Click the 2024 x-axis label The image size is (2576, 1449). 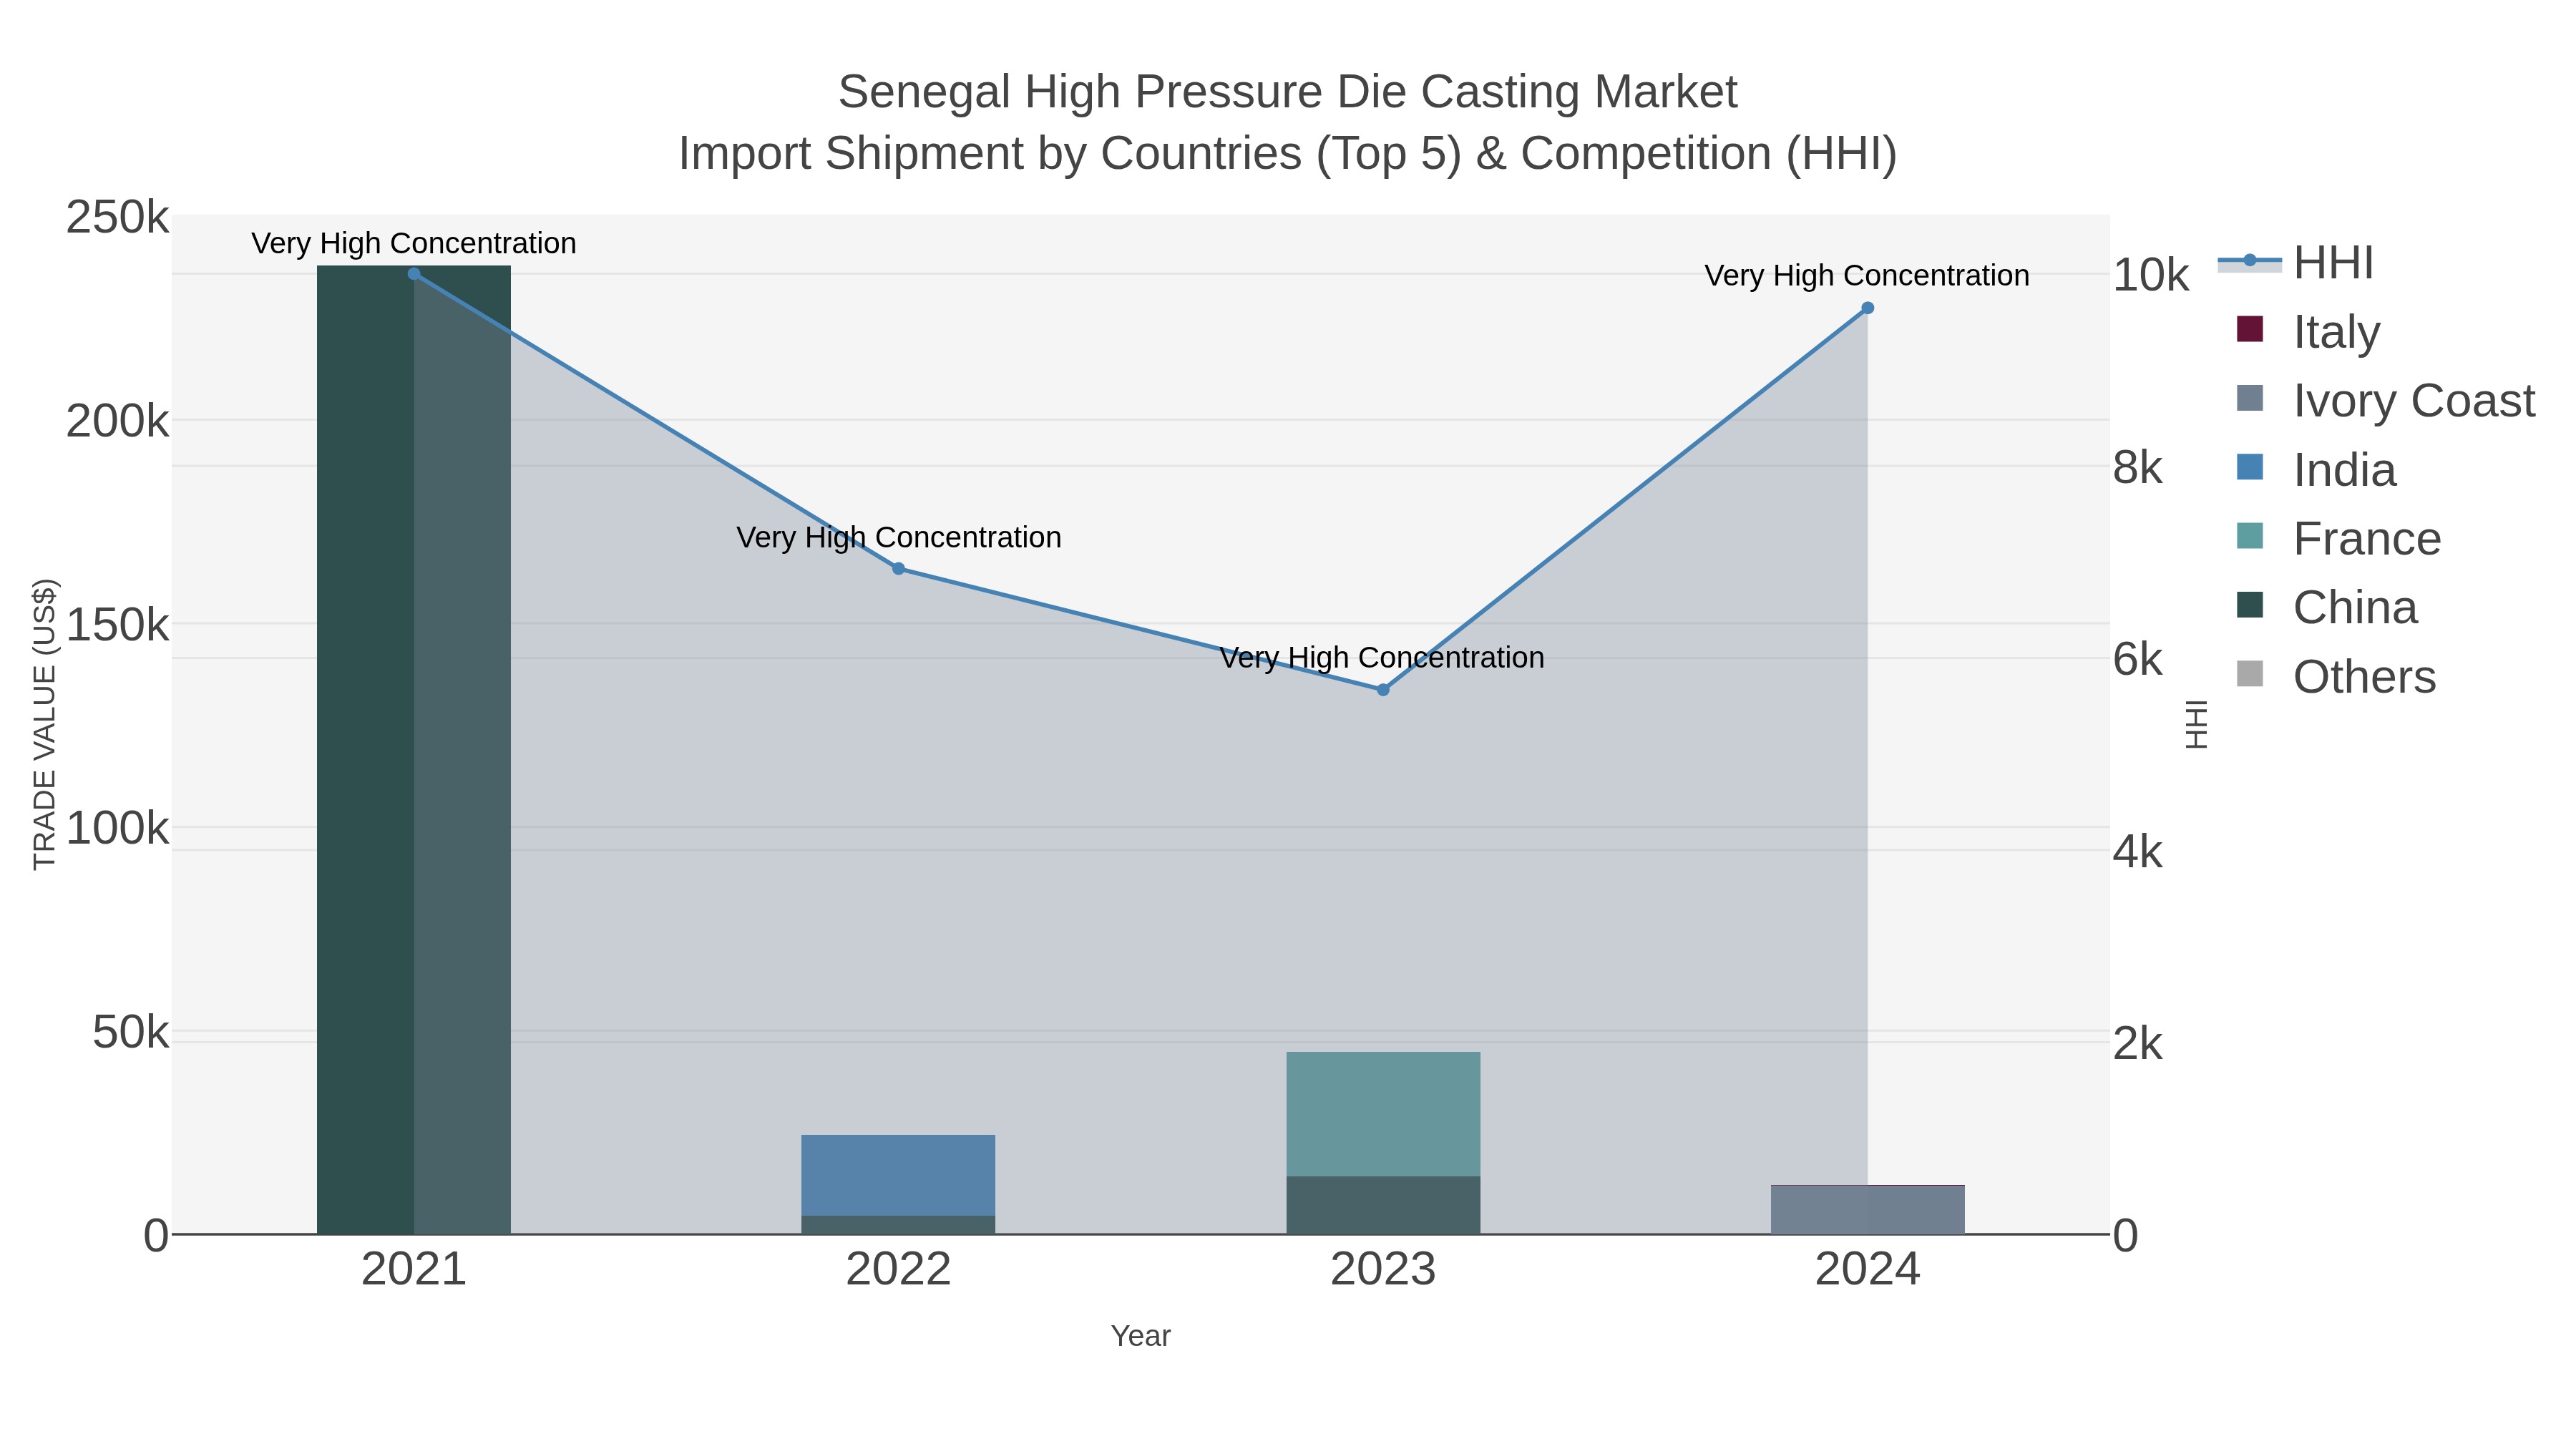click(x=1867, y=1270)
